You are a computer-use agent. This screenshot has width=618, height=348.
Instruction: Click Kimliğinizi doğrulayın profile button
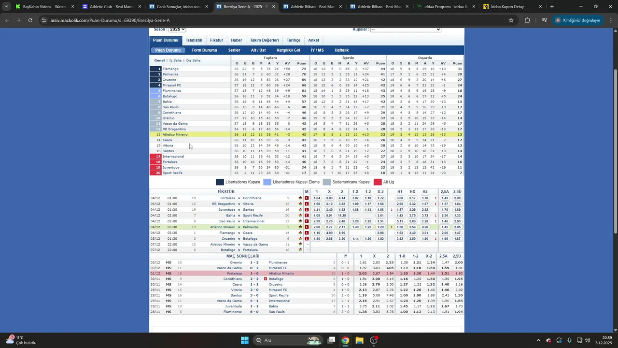[x=578, y=20]
